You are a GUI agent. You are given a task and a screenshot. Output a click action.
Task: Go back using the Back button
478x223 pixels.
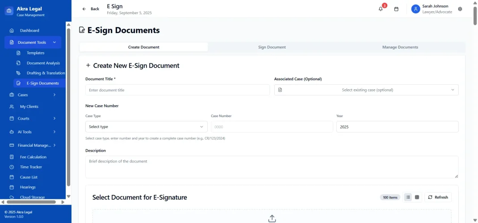pos(91,9)
